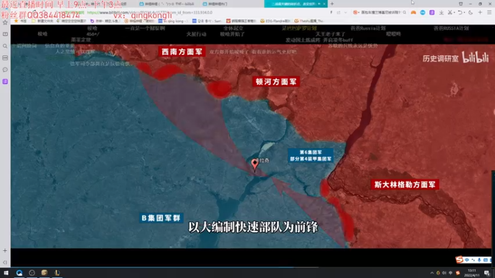Click the volume speaker tray icon
The width and height of the screenshot is (495, 278).
(x=444, y=273)
